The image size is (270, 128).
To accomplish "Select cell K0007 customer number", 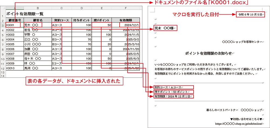I will (15, 54).
